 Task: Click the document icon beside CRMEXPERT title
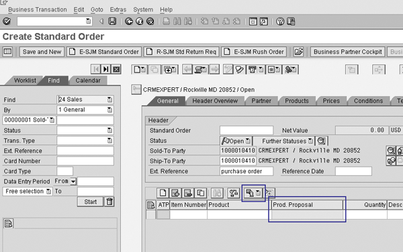tap(136, 89)
